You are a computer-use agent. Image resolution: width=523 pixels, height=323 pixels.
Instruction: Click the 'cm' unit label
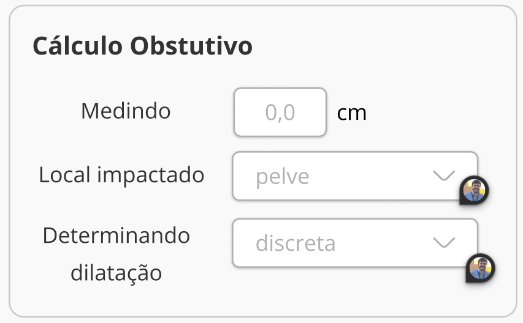point(352,113)
